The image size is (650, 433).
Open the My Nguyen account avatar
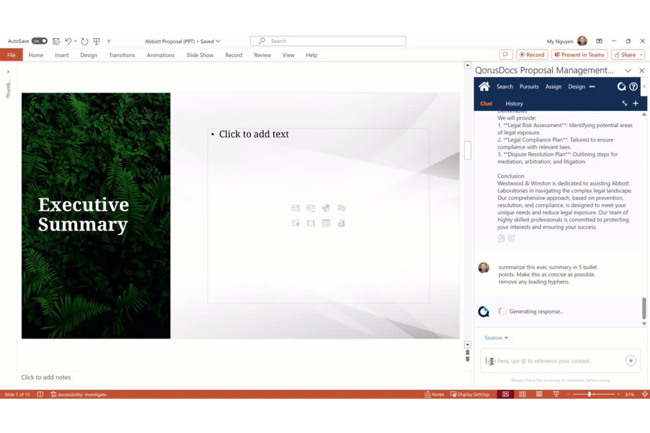point(582,41)
